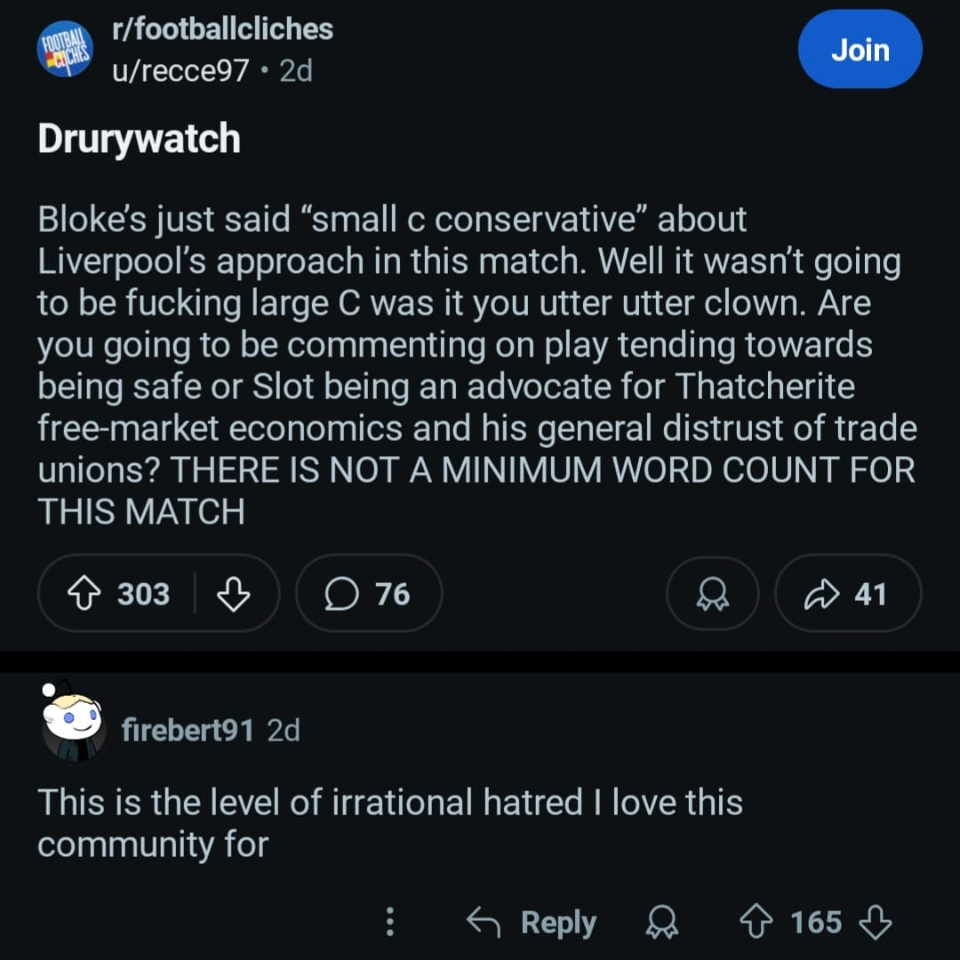Downvote the Drurywatch post
960x960 pixels.
(234, 594)
